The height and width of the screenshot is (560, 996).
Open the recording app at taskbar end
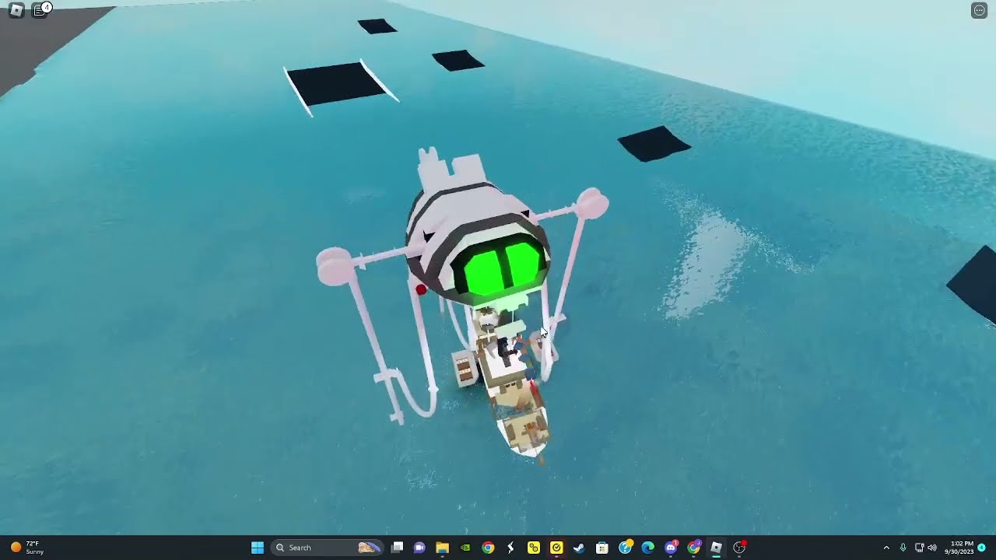739,548
